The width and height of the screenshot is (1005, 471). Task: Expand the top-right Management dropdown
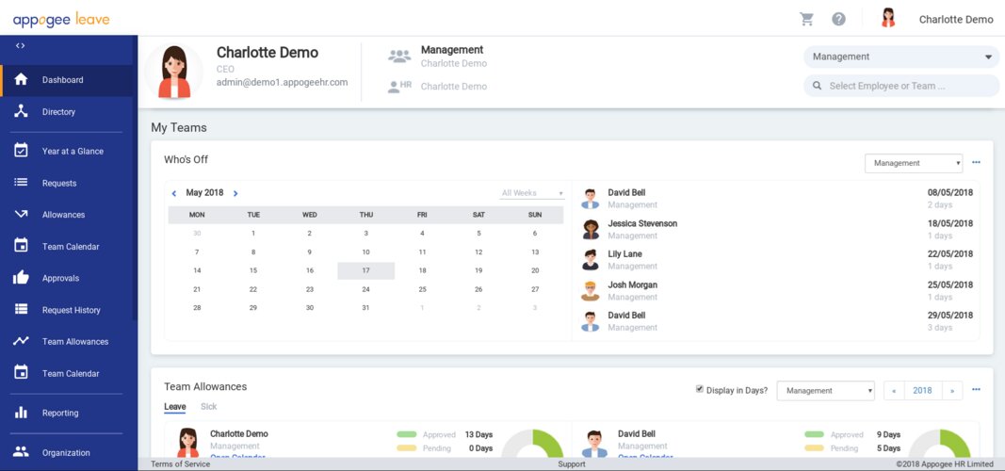coord(900,57)
